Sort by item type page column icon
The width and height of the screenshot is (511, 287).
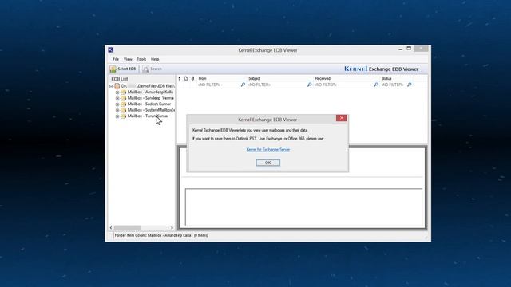pos(186,78)
